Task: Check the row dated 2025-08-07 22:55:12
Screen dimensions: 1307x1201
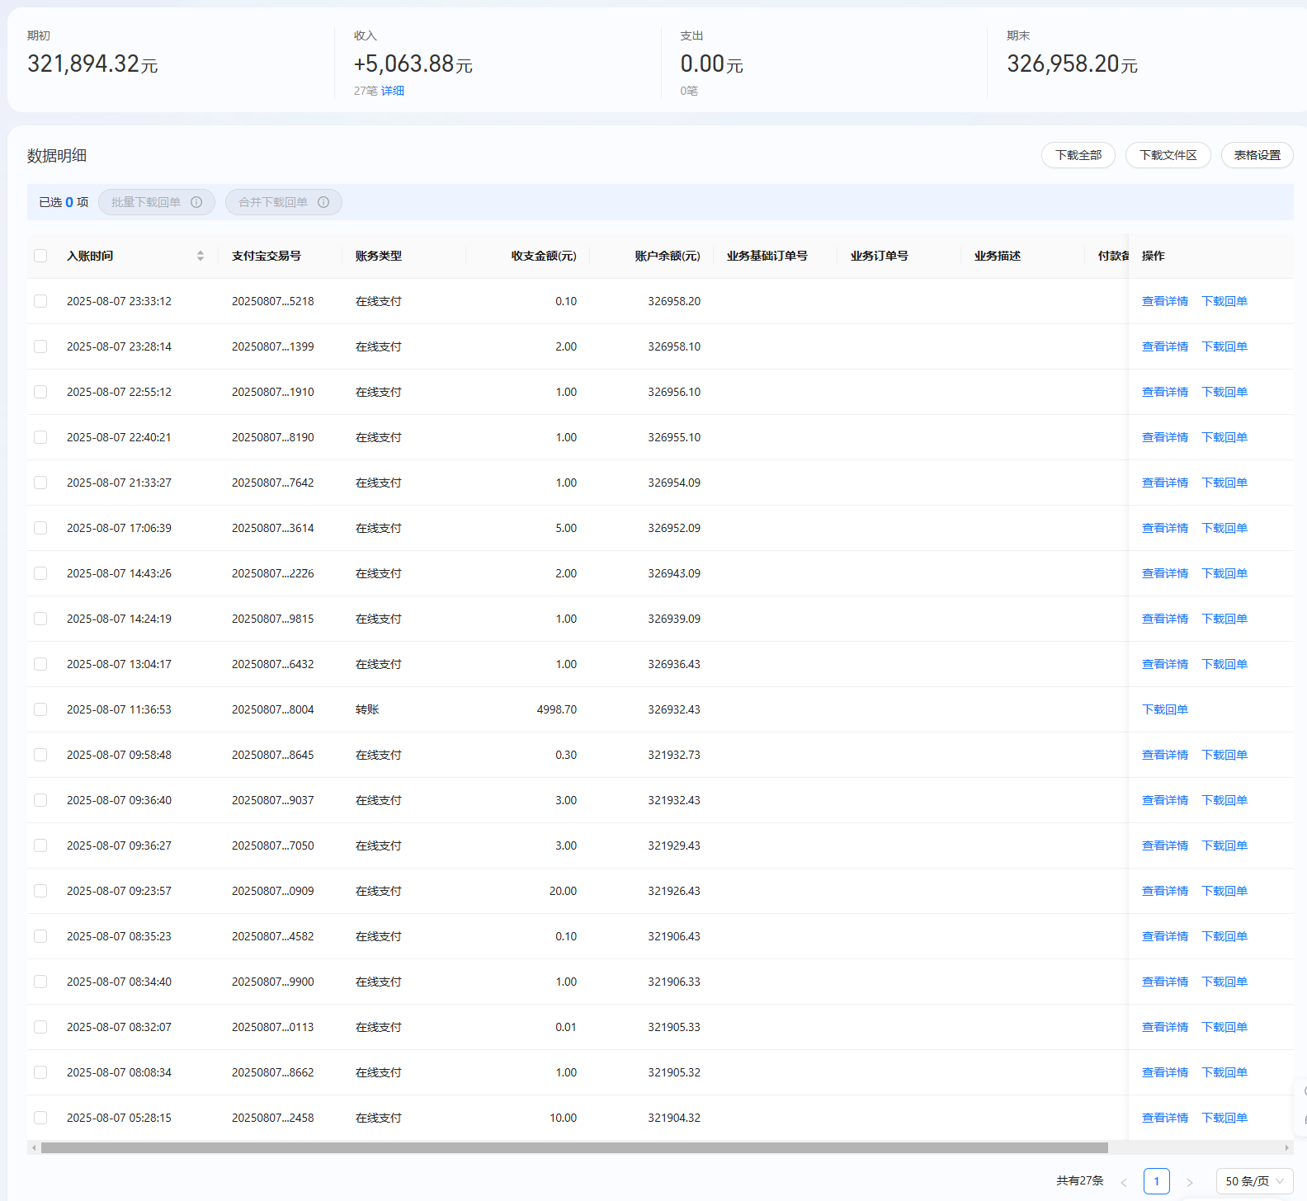Action: (x=40, y=392)
